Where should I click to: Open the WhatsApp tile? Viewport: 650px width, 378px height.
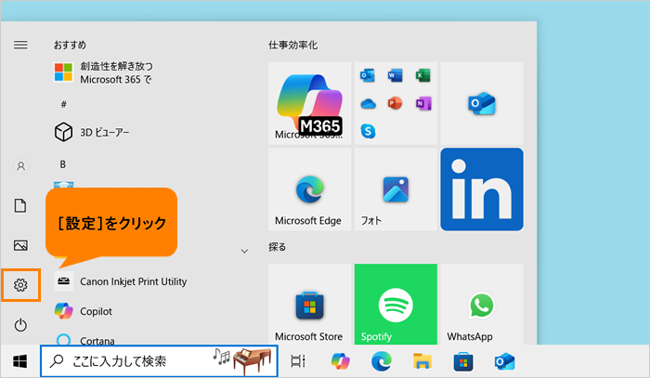click(482, 305)
